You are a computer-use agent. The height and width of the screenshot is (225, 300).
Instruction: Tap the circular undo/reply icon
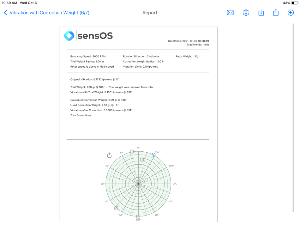pos(291,13)
